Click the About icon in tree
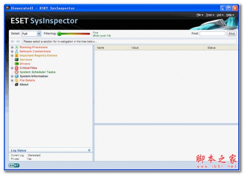The height and width of the screenshot is (175, 244). click(17, 85)
